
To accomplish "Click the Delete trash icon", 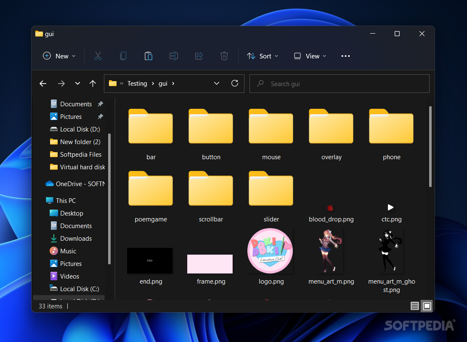I will click(x=224, y=56).
